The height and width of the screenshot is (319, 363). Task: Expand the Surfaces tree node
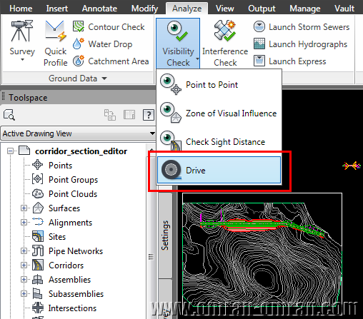[x=24, y=208]
